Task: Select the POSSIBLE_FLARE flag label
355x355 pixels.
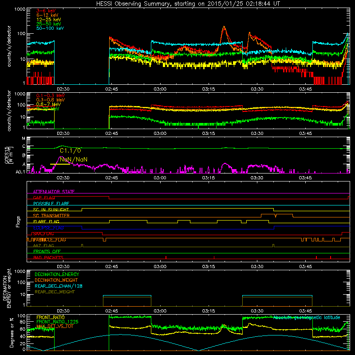Action: point(51,204)
